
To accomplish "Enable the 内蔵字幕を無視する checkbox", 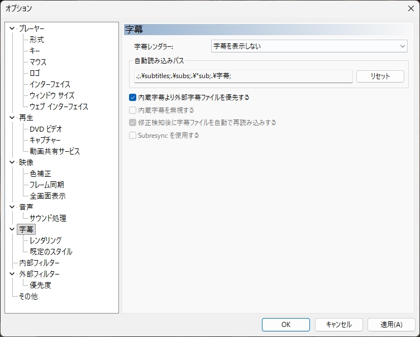I will [133, 110].
